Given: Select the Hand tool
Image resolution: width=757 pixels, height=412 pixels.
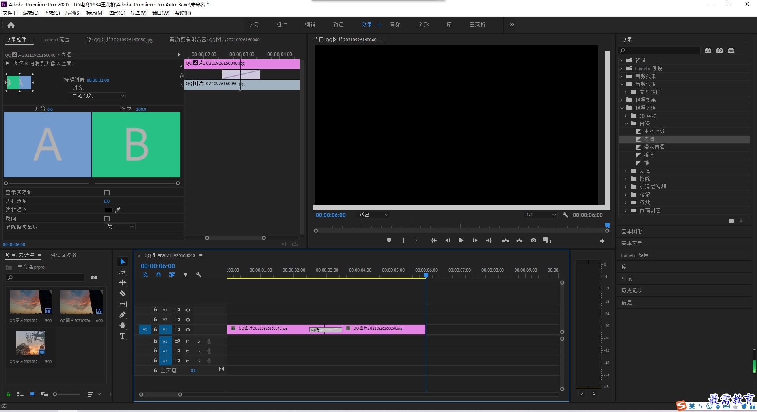Looking at the screenshot, I should (123, 325).
